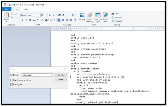The width and height of the screenshot is (168, 107).
Task: Click the Italic formatting icon
Action: 26,20
